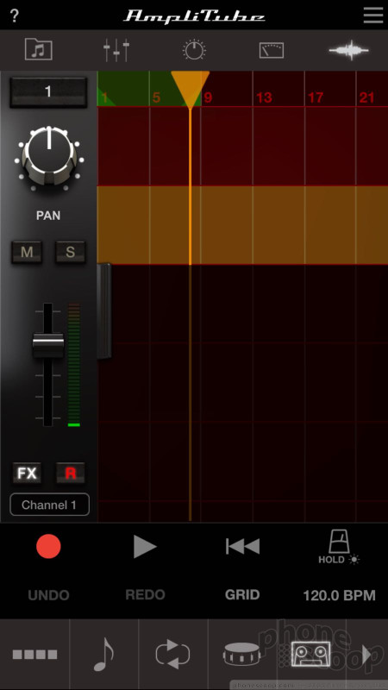Toggle the FX button on the channel
The width and height of the screenshot is (388, 690).
click(x=27, y=474)
